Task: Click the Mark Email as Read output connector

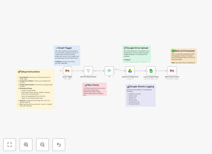Action: [176, 71]
